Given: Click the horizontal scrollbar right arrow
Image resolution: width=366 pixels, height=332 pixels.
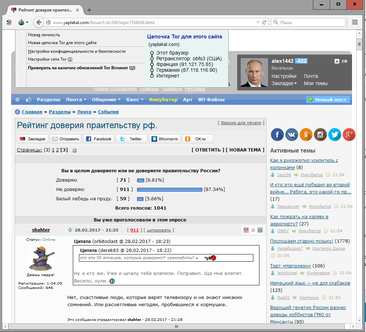Looking at the screenshot, I should [353, 326].
